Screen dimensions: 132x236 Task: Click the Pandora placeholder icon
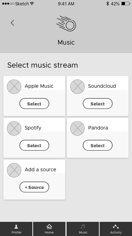[x=77, y=128]
